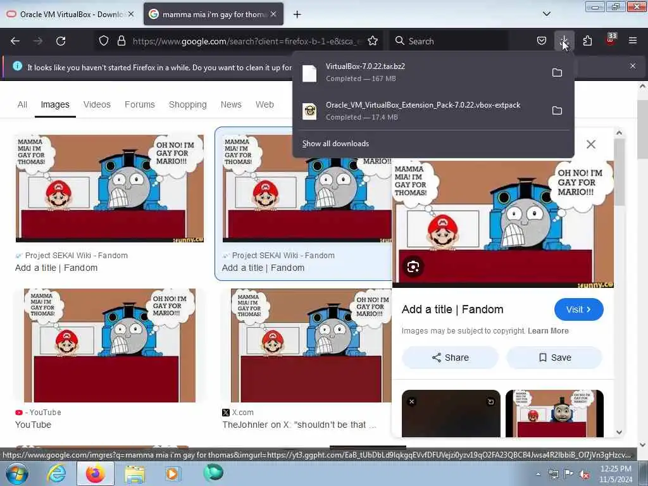Screen dimensions: 648x486
Task: Click Firefox taskbar icon
Action: click(96, 473)
